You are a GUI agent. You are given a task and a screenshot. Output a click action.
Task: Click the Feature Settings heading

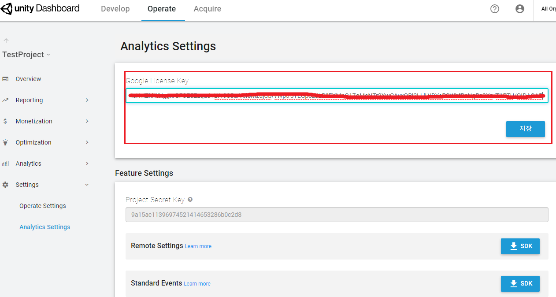point(144,173)
